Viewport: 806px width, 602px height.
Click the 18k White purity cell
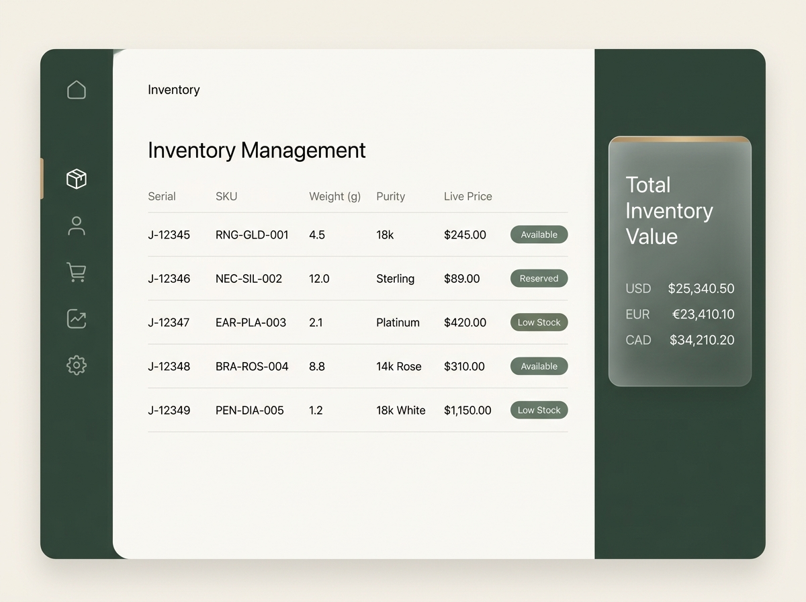401,410
